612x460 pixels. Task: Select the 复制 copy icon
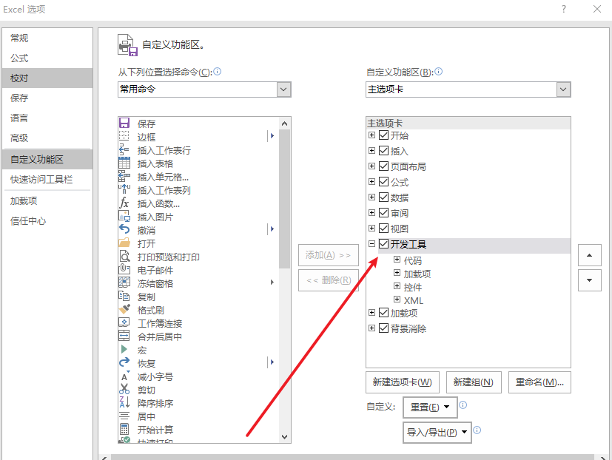(124, 296)
